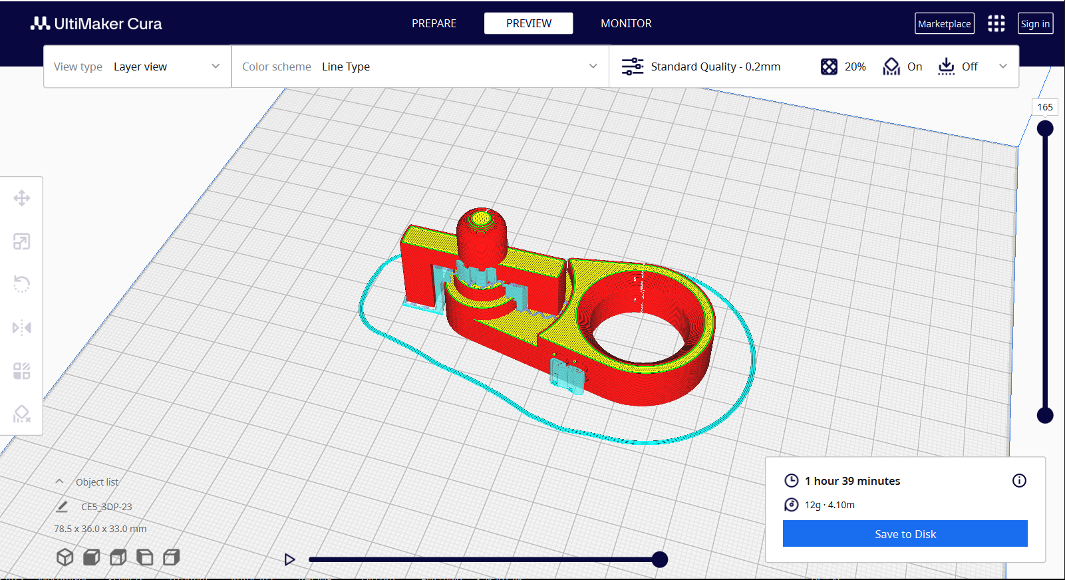The height and width of the screenshot is (580, 1065).
Task: Select the Mirror tool in left toolbar
Action: tap(21, 327)
